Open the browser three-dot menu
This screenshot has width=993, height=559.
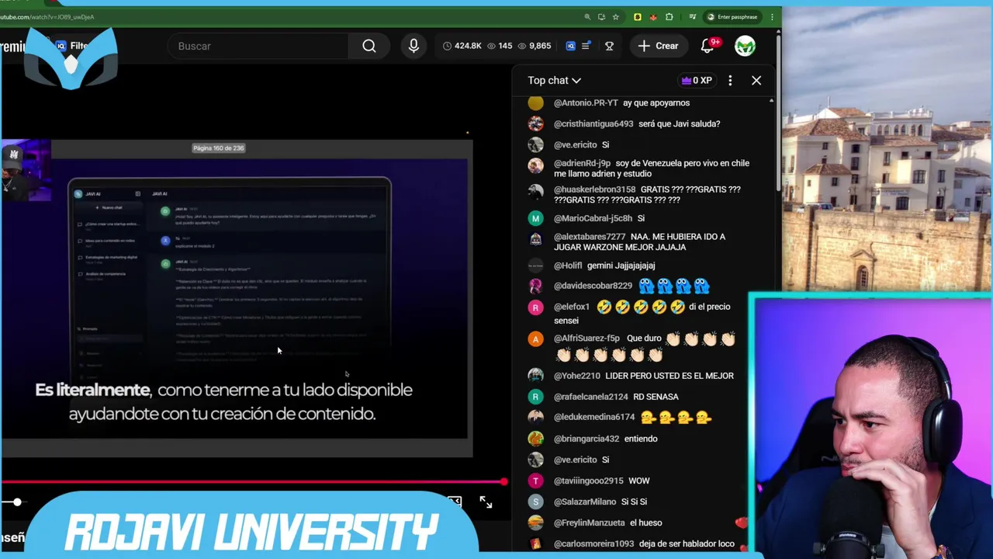click(x=772, y=16)
